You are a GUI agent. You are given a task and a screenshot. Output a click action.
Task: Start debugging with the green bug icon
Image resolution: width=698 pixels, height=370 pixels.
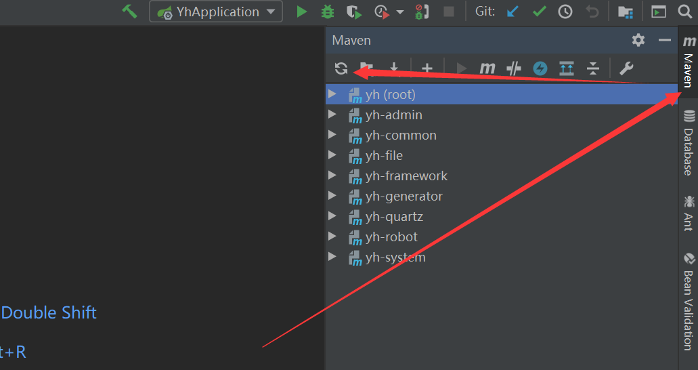pyautogui.click(x=328, y=12)
